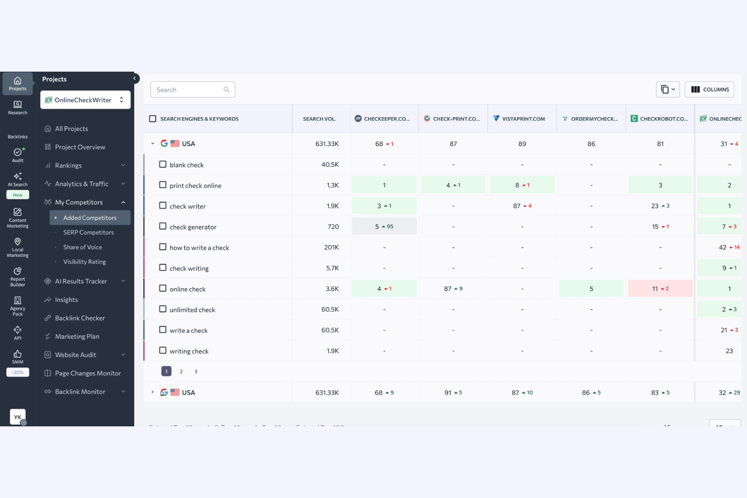Select Added Competitors submenu item
The width and height of the screenshot is (747, 498).
pos(90,218)
